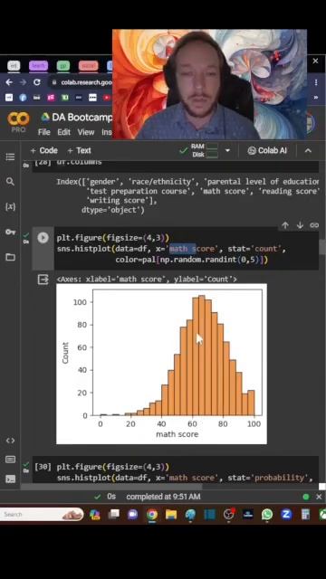Switch to the red tab group label
Image resolution: width=326 pixels, height=579 pixels.
click(x=88, y=66)
